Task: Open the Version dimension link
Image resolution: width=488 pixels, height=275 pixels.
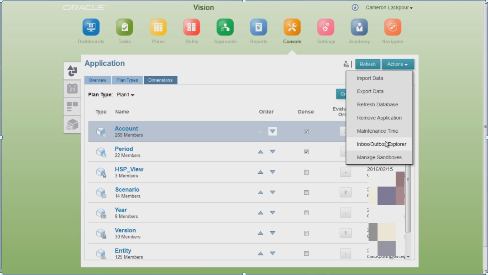Action: [125, 230]
